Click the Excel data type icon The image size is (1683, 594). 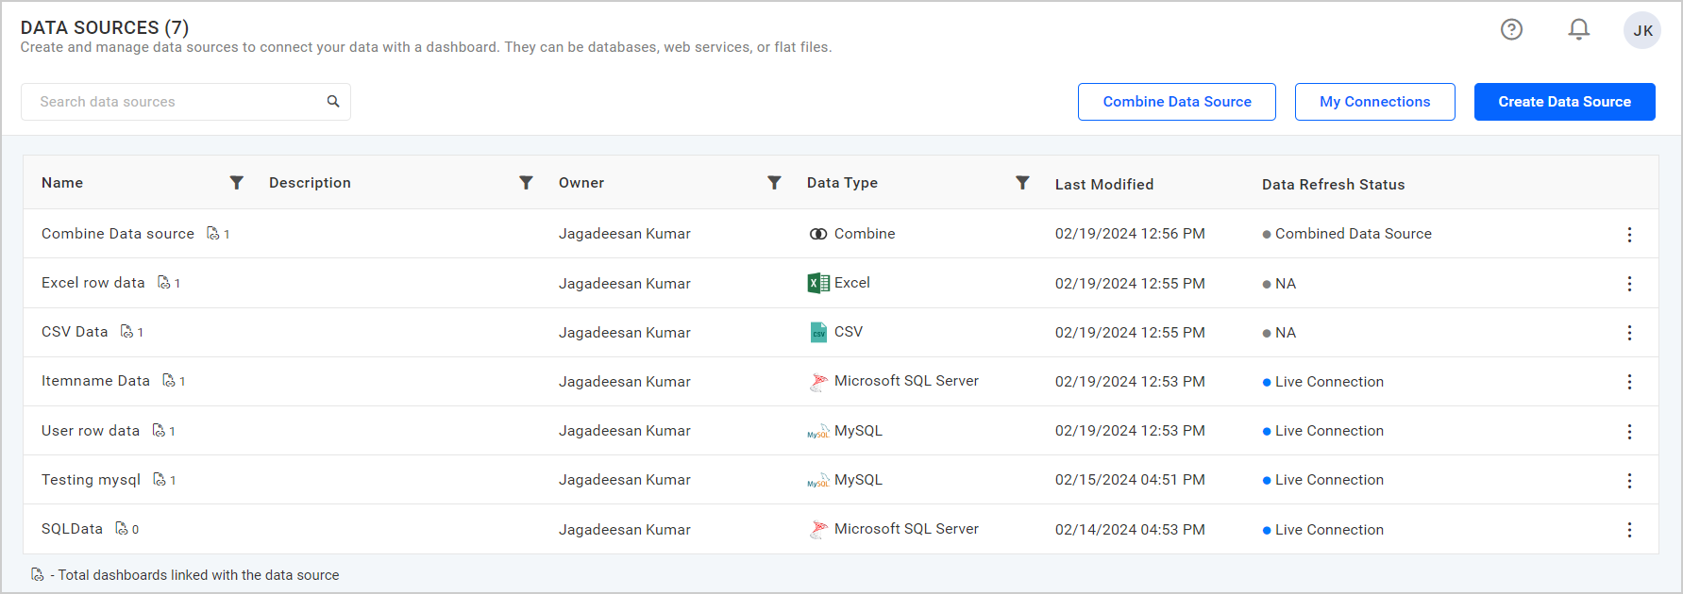pyautogui.click(x=818, y=283)
